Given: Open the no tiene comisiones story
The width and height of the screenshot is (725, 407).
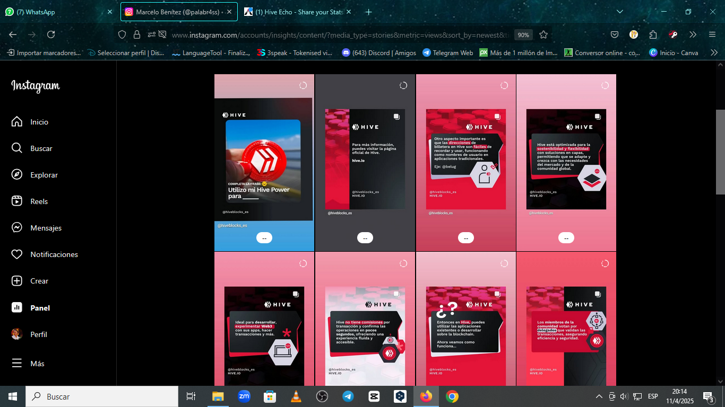Looking at the screenshot, I should (x=365, y=318).
